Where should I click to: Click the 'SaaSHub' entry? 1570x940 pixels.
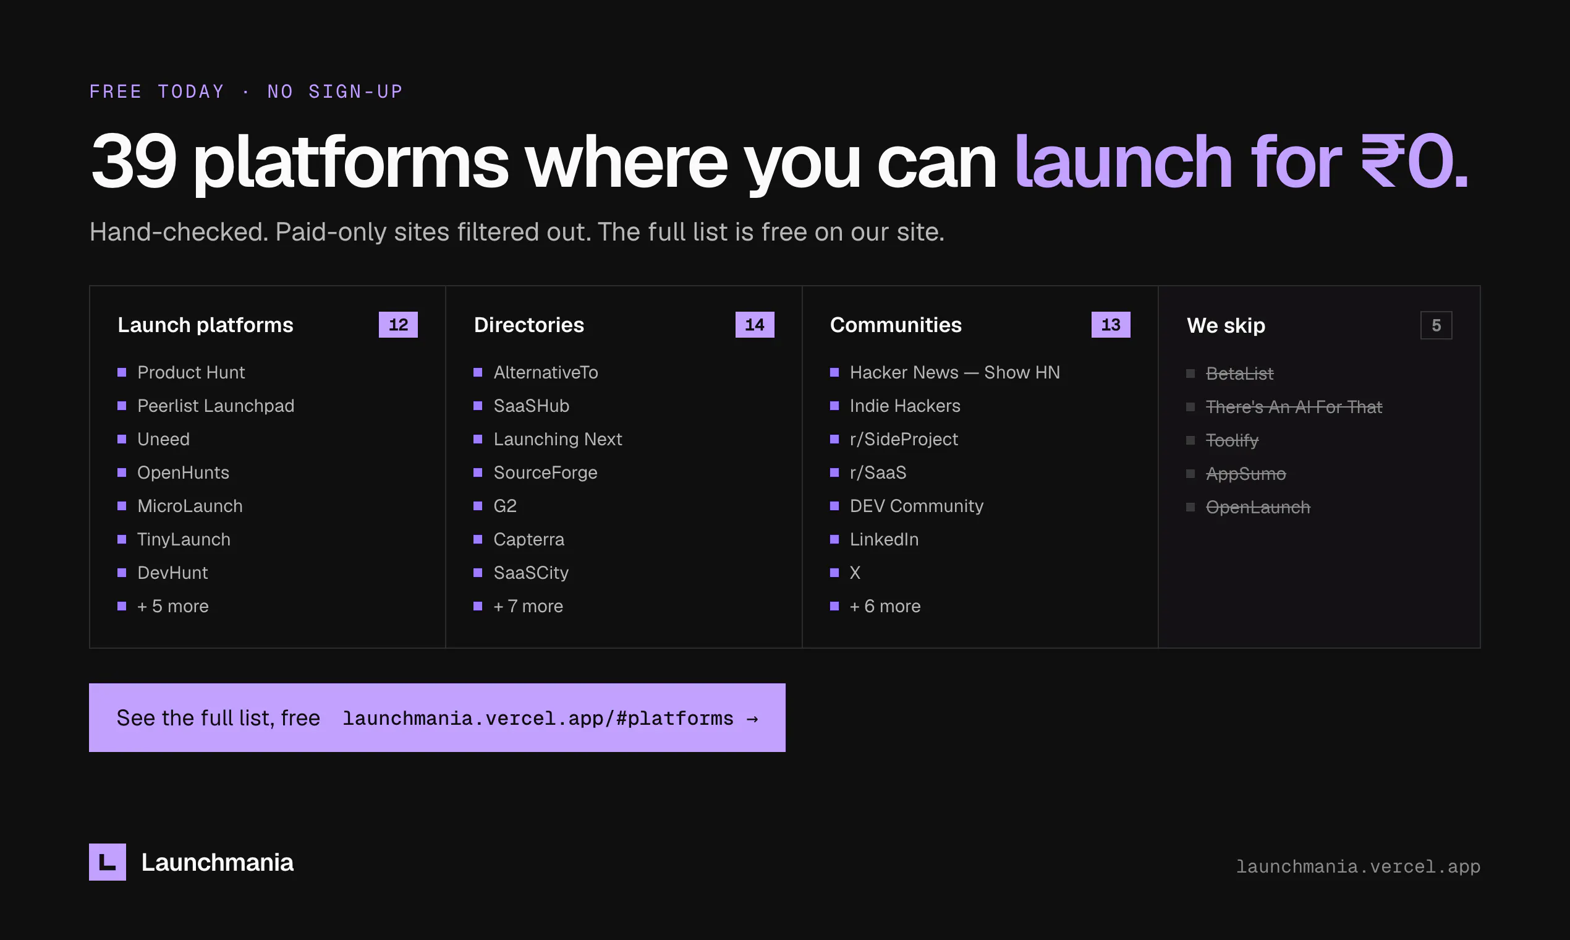(531, 406)
